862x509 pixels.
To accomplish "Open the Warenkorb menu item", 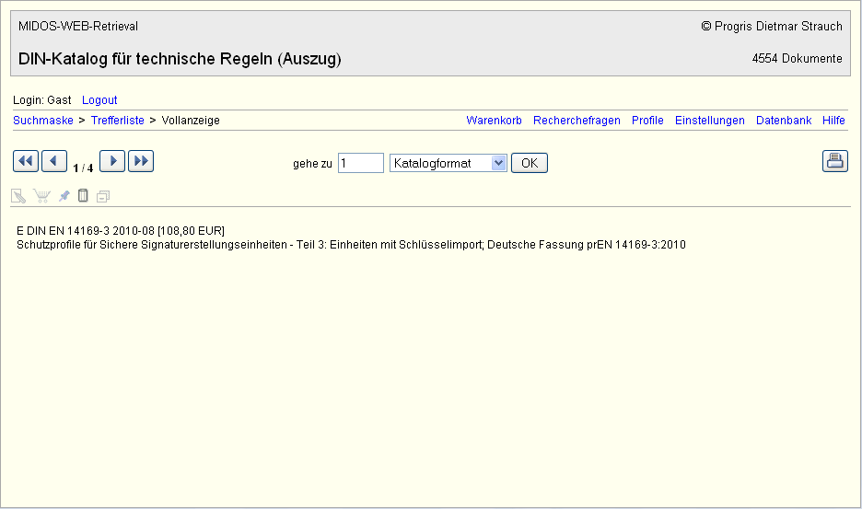I will click(494, 121).
